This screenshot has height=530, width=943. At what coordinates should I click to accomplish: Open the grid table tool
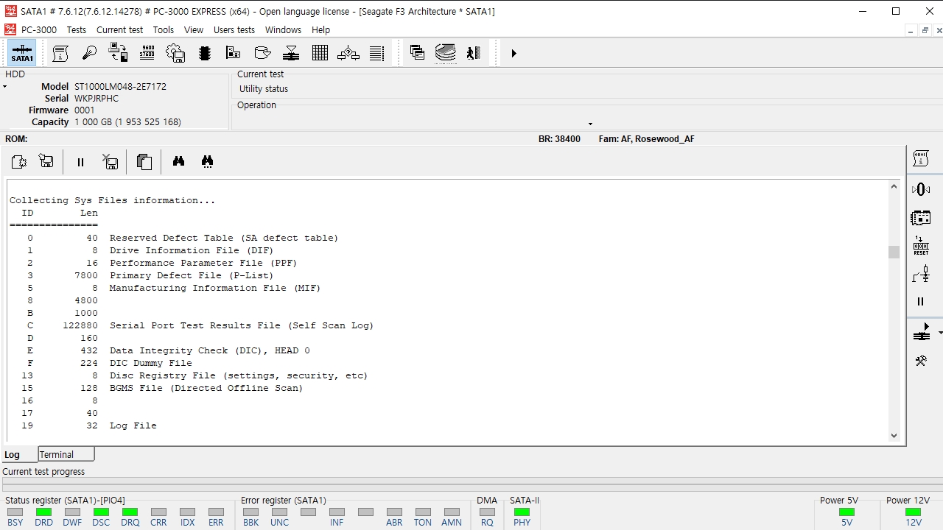click(320, 53)
